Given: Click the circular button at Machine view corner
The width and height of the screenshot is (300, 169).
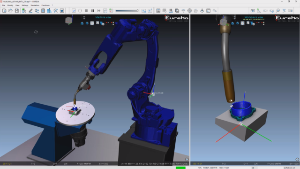Looking at the screenshot, I should (x=187, y=160).
